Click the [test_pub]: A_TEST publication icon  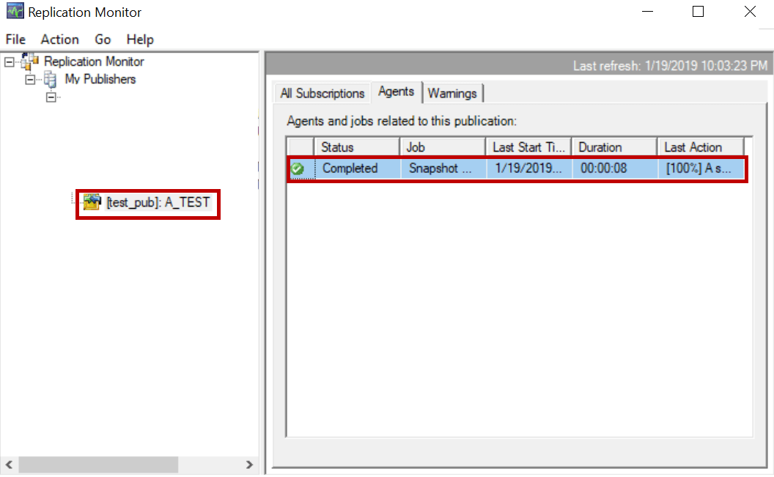pyautogui.click(x=91, y=201)
